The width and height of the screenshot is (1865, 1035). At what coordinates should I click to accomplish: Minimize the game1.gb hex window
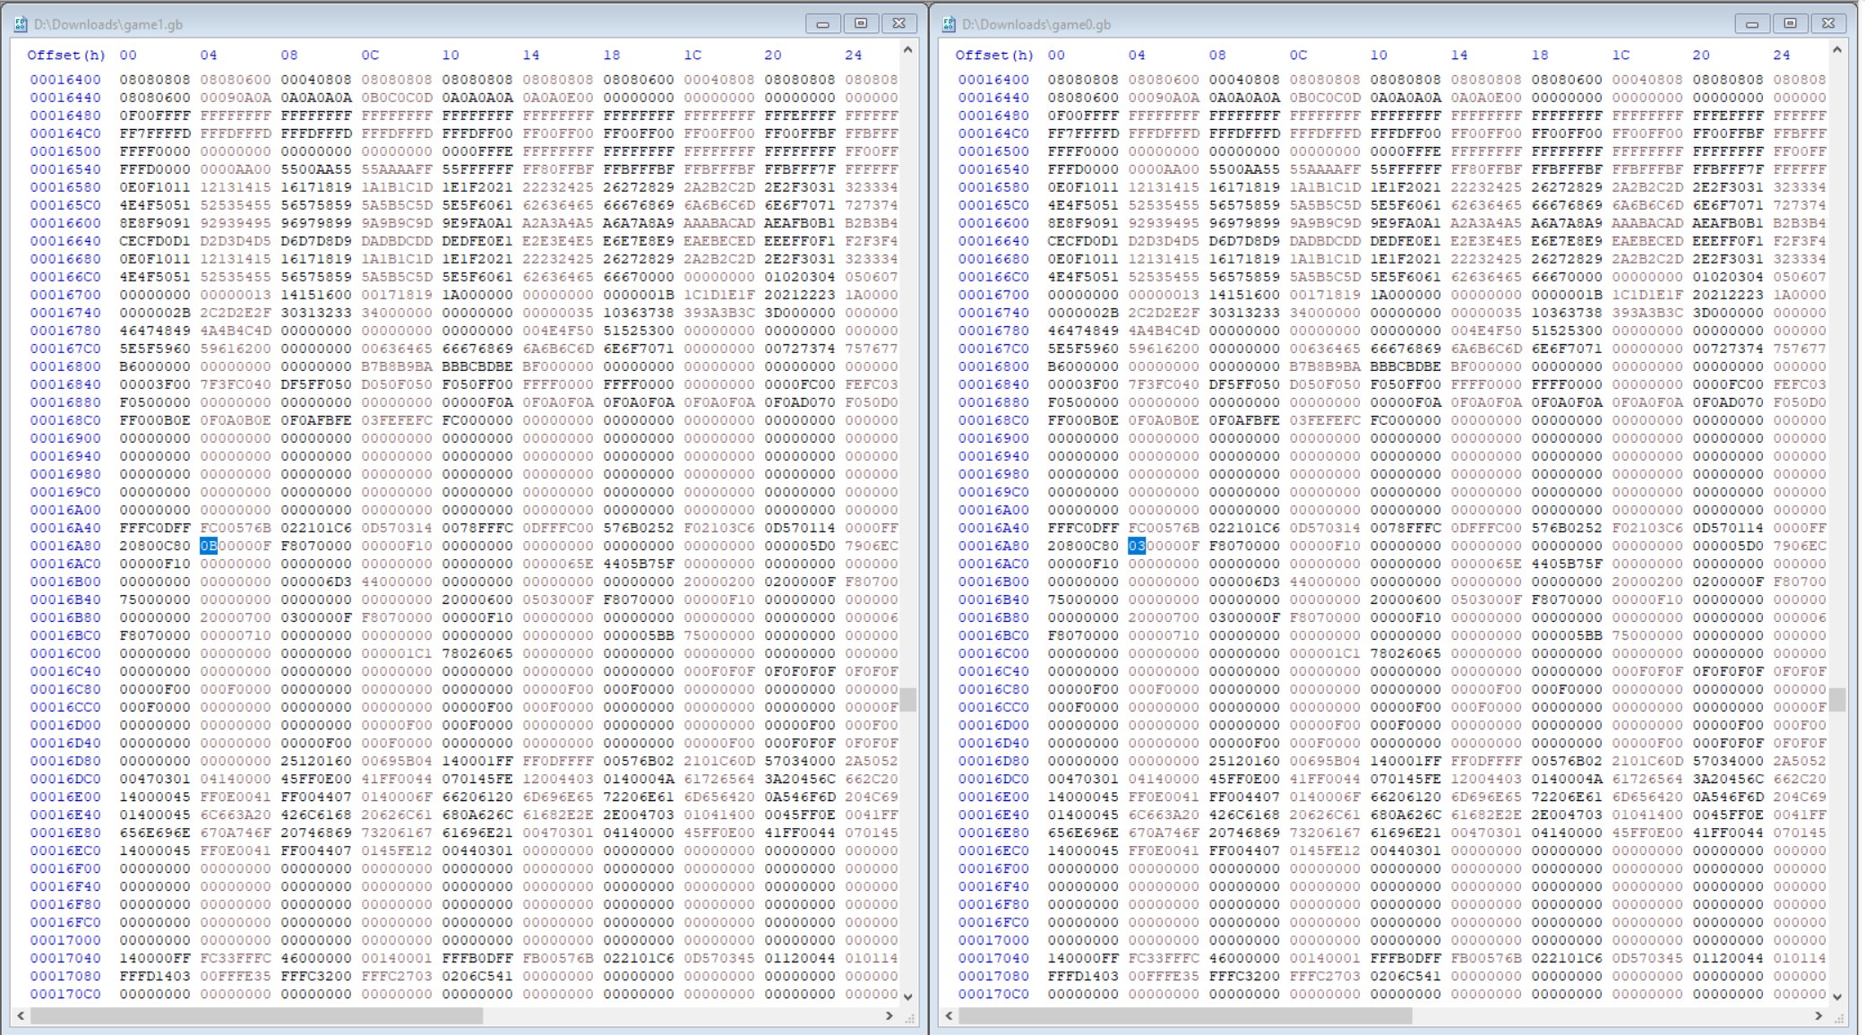822,23
